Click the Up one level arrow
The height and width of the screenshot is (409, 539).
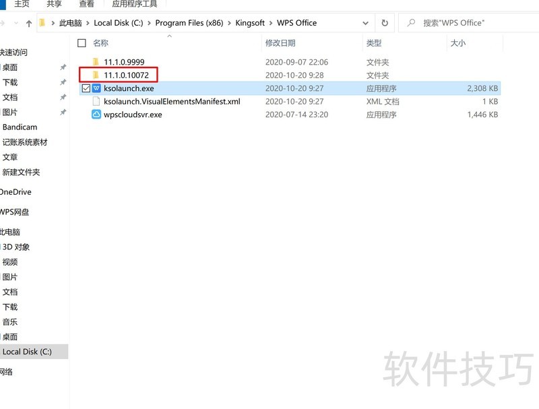point(29,24)
